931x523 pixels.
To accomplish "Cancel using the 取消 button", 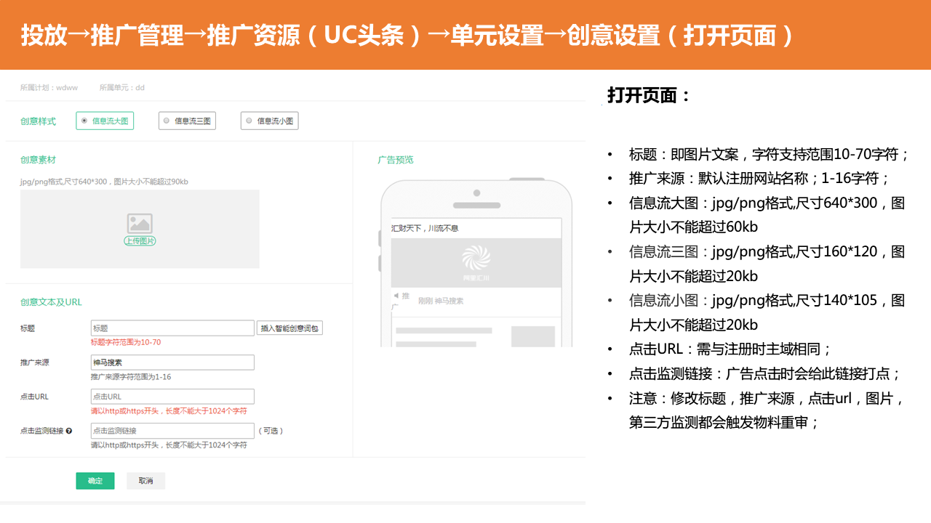I will 145,481.
